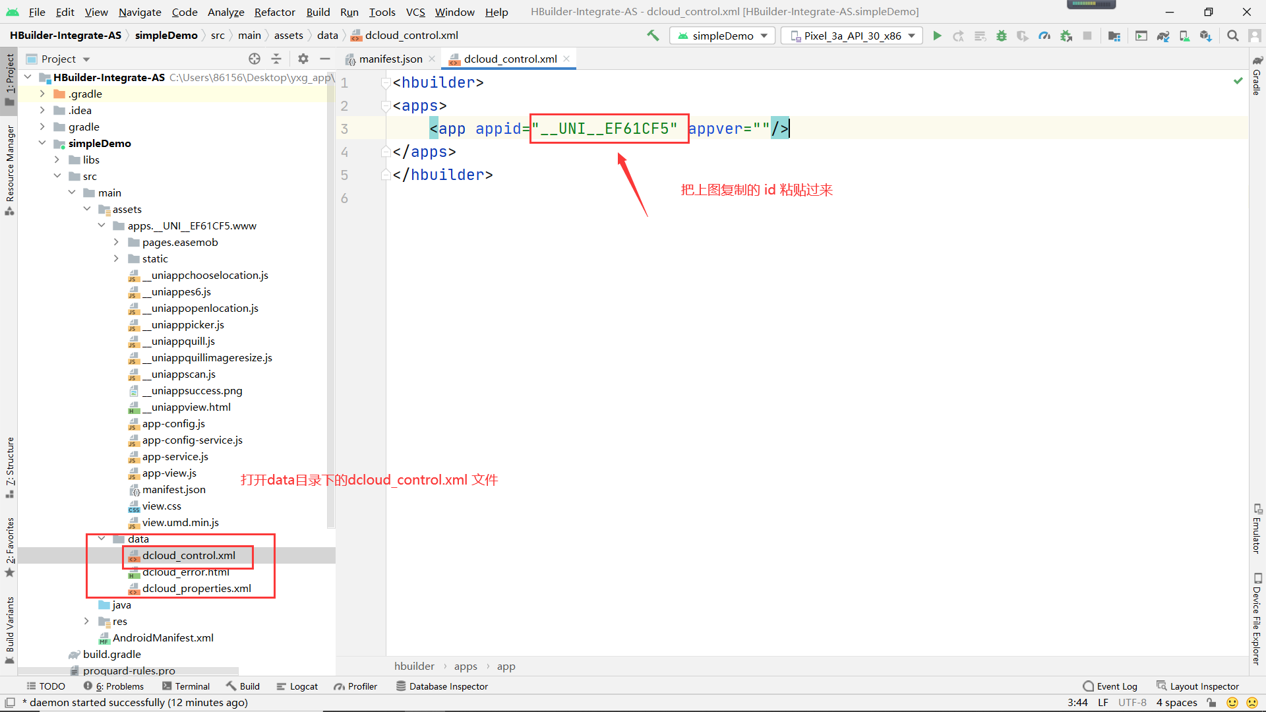Click the Make Project hammer icon
The image size is (1266, 712).
(653, 36)
